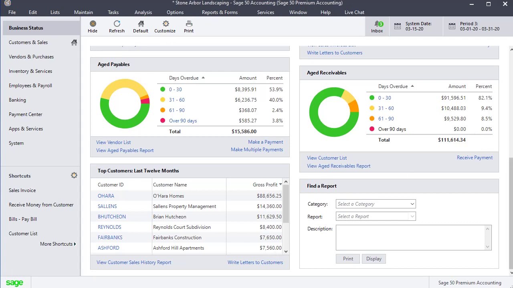Select Inventory & Services in sidebar
This screenshot has height=288, width=513.
click(x=30, y=71)
